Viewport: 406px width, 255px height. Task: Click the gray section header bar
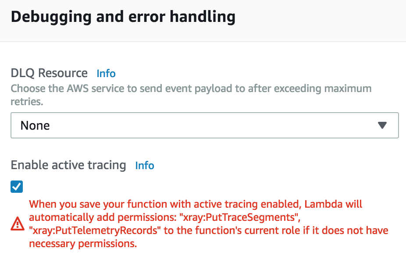tap(203, 21)
